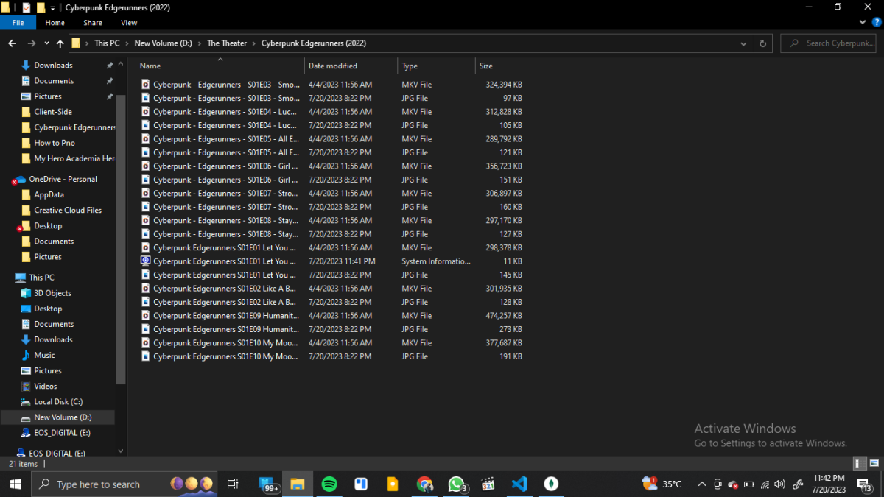The image size is (884, 497).
Task: Open the address bar history dropdown
Action: point(744,43)
